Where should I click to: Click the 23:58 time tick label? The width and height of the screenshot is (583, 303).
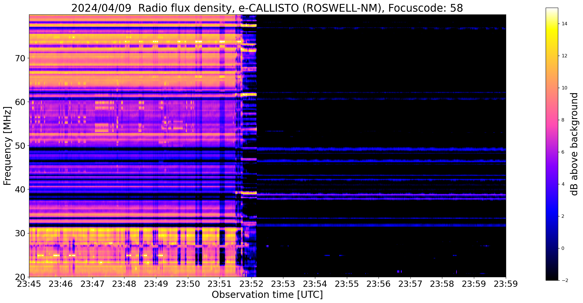[442, 284]
